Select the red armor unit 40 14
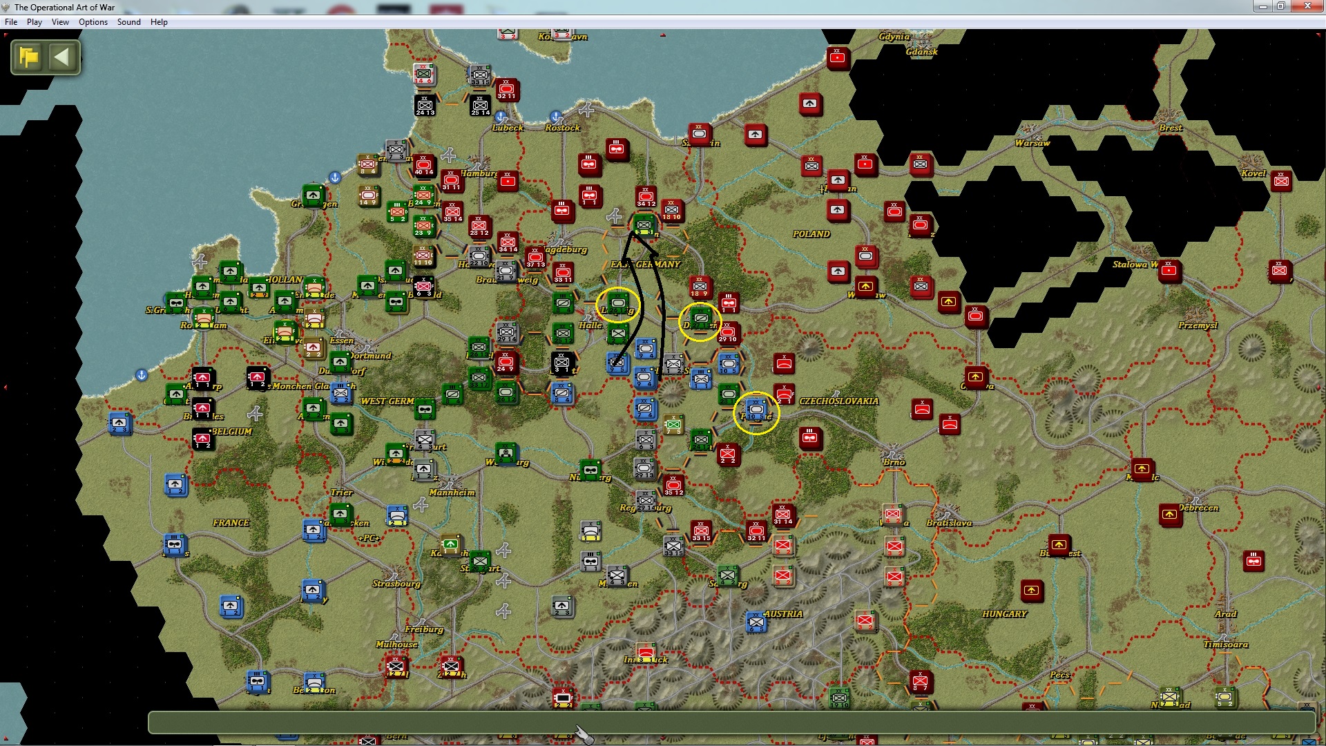 [424, 166]
